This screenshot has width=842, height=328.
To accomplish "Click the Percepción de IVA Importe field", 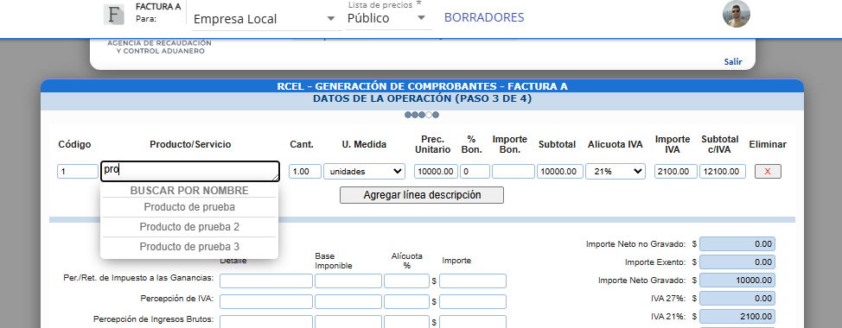I will [x=473, y=301].
